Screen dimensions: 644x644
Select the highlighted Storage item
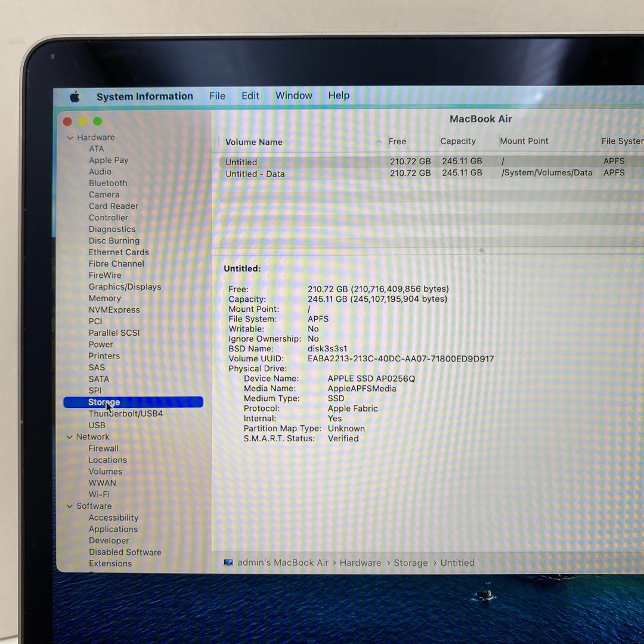(x=133, y=402)
